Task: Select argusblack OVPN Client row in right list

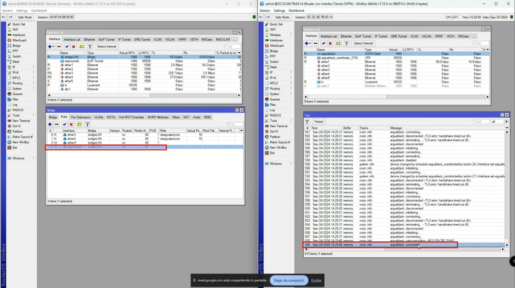Action: pos(397,53)
